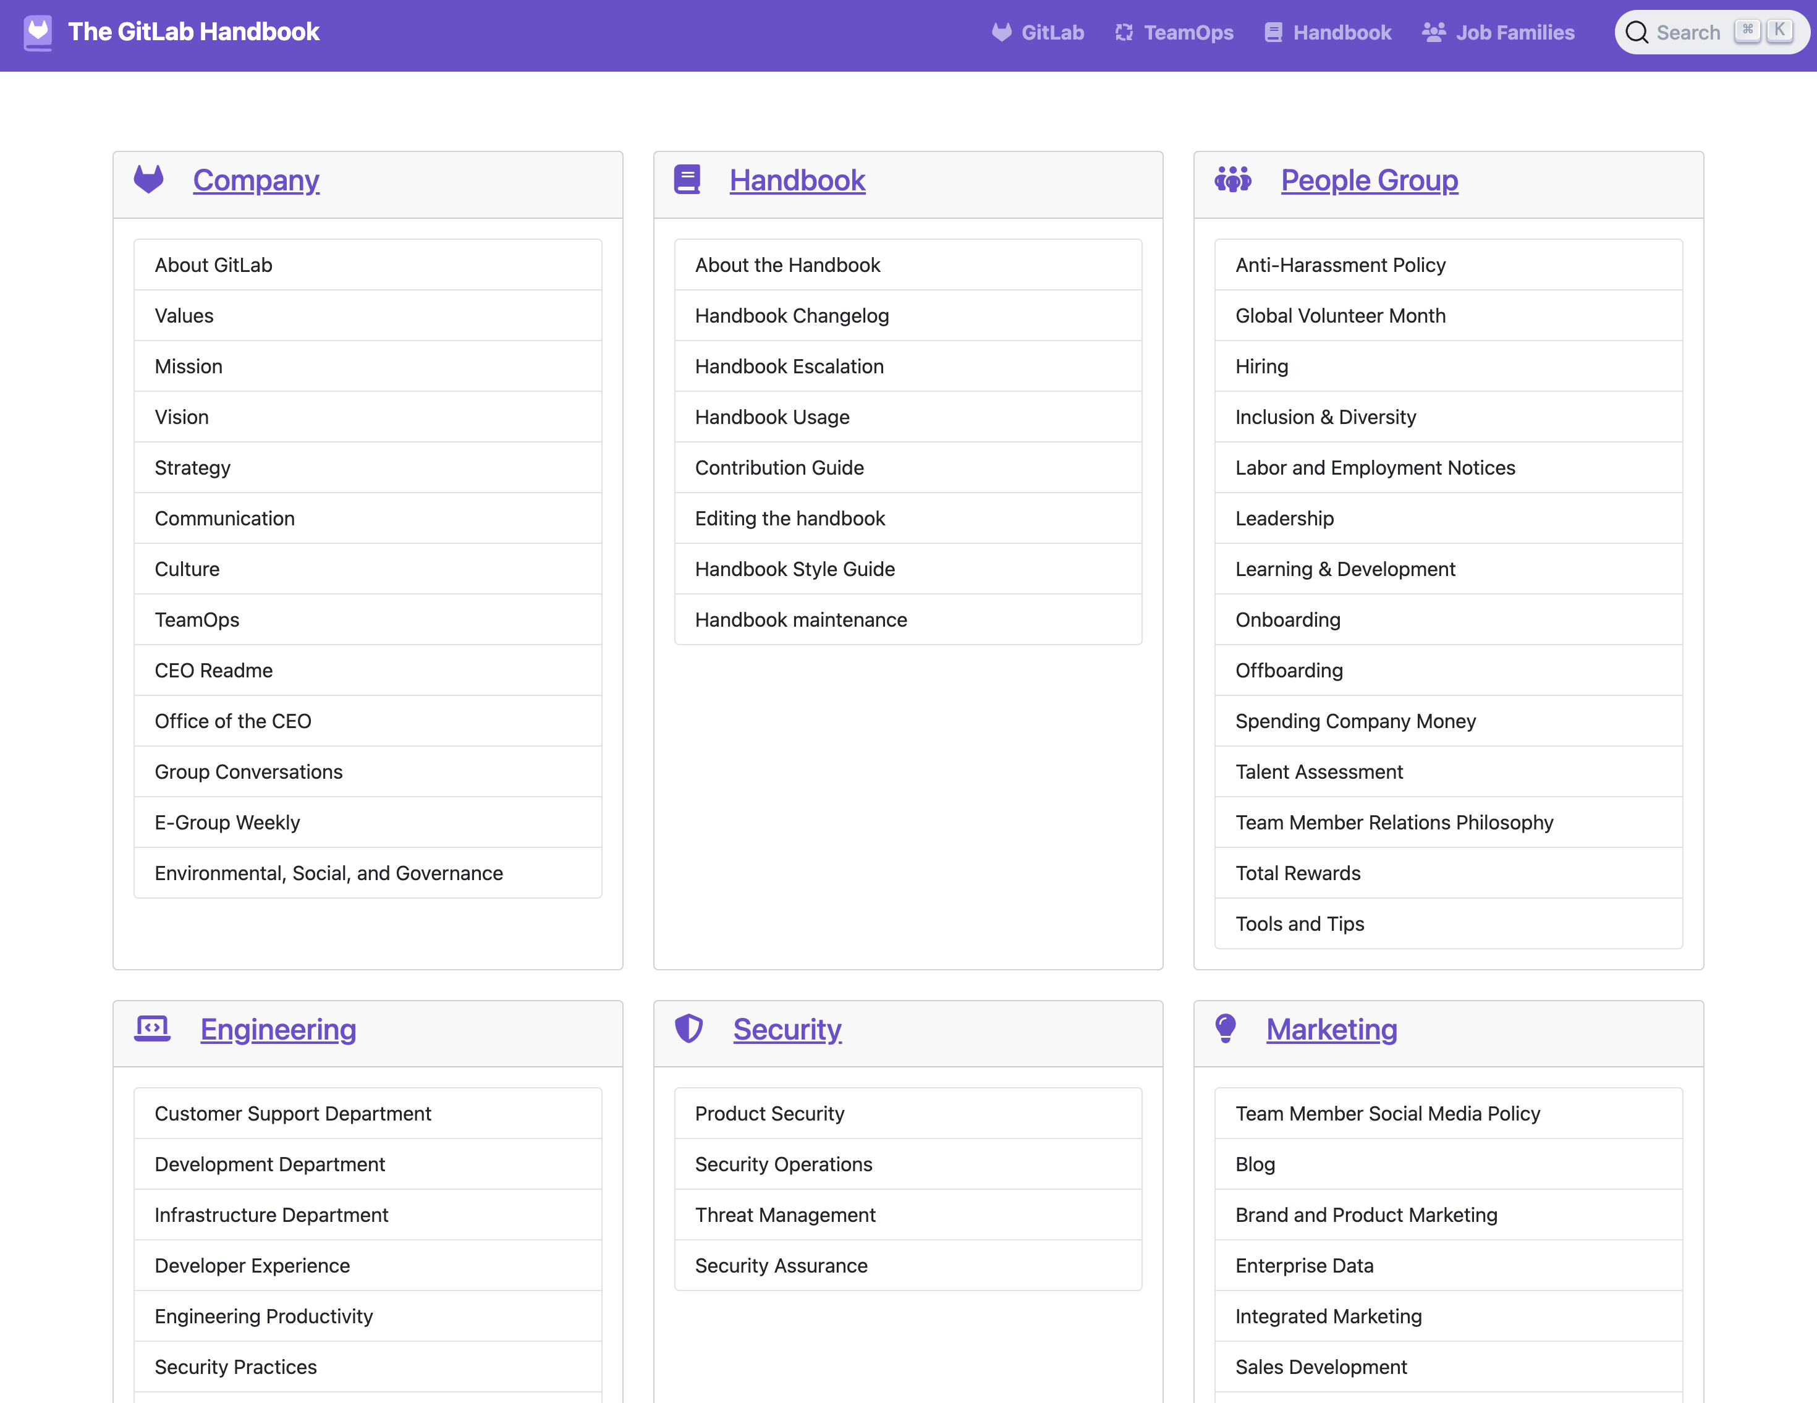Select the Strategy list item
This screenshot has height=1403, width=1817.
point(368,468)
